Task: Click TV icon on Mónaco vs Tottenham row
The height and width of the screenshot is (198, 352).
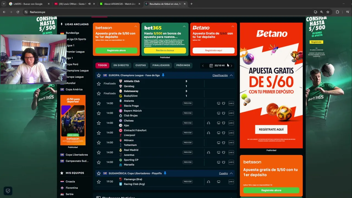Action: pyautogui.click(x=219, y=142)
